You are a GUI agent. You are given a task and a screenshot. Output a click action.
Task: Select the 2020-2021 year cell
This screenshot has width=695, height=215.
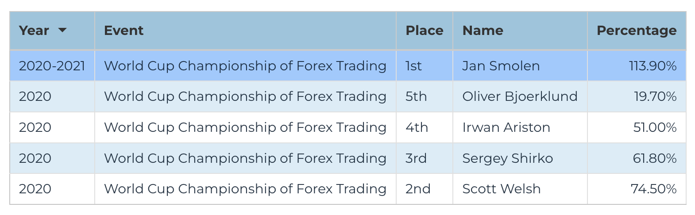pyautogui.click(x=52, y=66)
